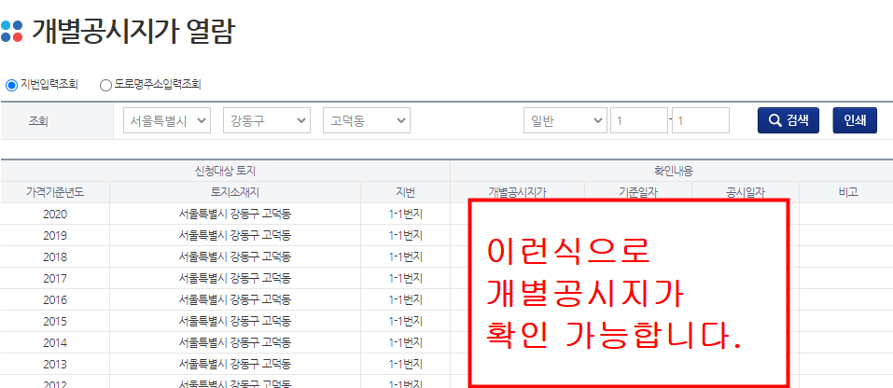
Task: Click the 1-1번지 cell in the 2016 row
Action: (x=406, y=299)
